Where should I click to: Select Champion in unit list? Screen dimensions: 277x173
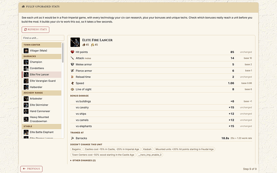coord(41,62)
